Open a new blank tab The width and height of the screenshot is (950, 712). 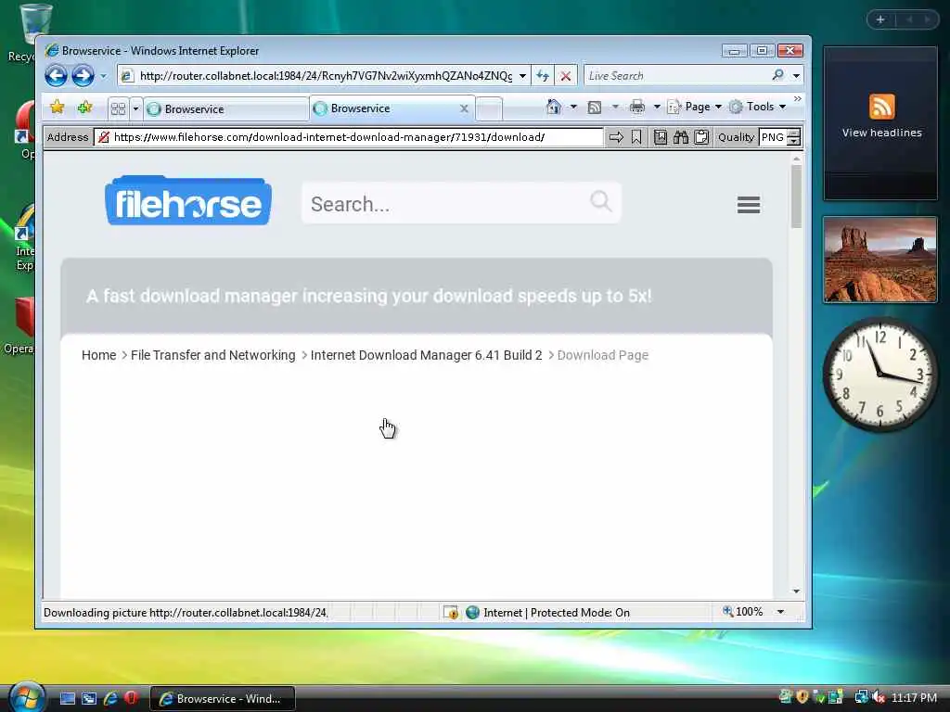[489, 109]
